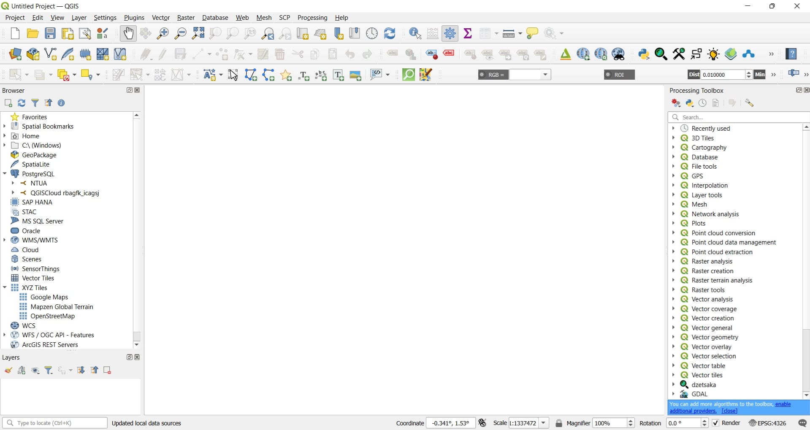Screen dimensions: 810x430
Task: Open the RGB band combo box
Action: (530, 75)
